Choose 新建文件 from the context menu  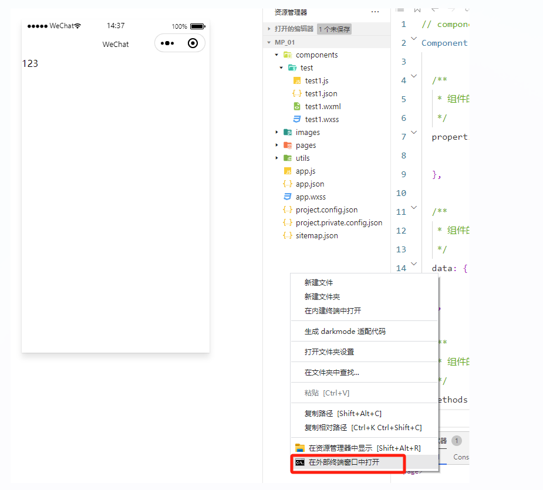[x=365, y=283]
